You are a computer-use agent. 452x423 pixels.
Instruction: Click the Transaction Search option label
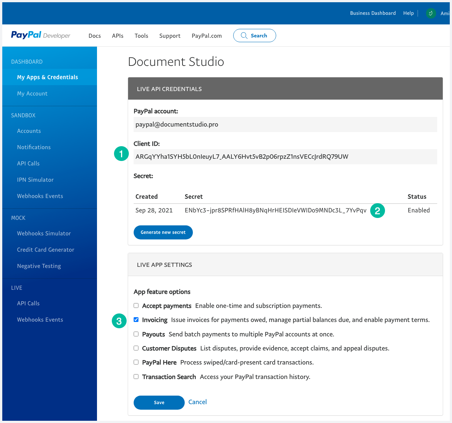tap(169, 377)
